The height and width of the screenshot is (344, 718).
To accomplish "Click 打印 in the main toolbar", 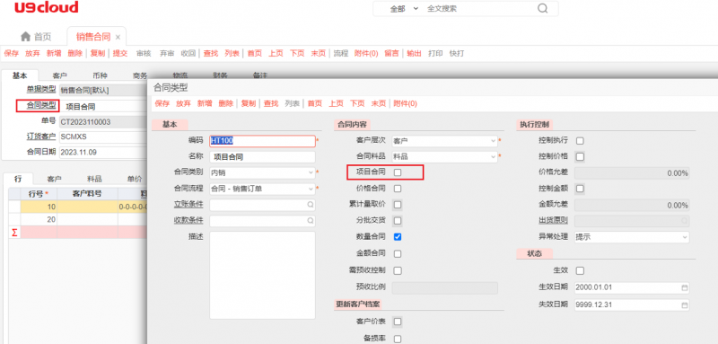I will coord(435,54).
